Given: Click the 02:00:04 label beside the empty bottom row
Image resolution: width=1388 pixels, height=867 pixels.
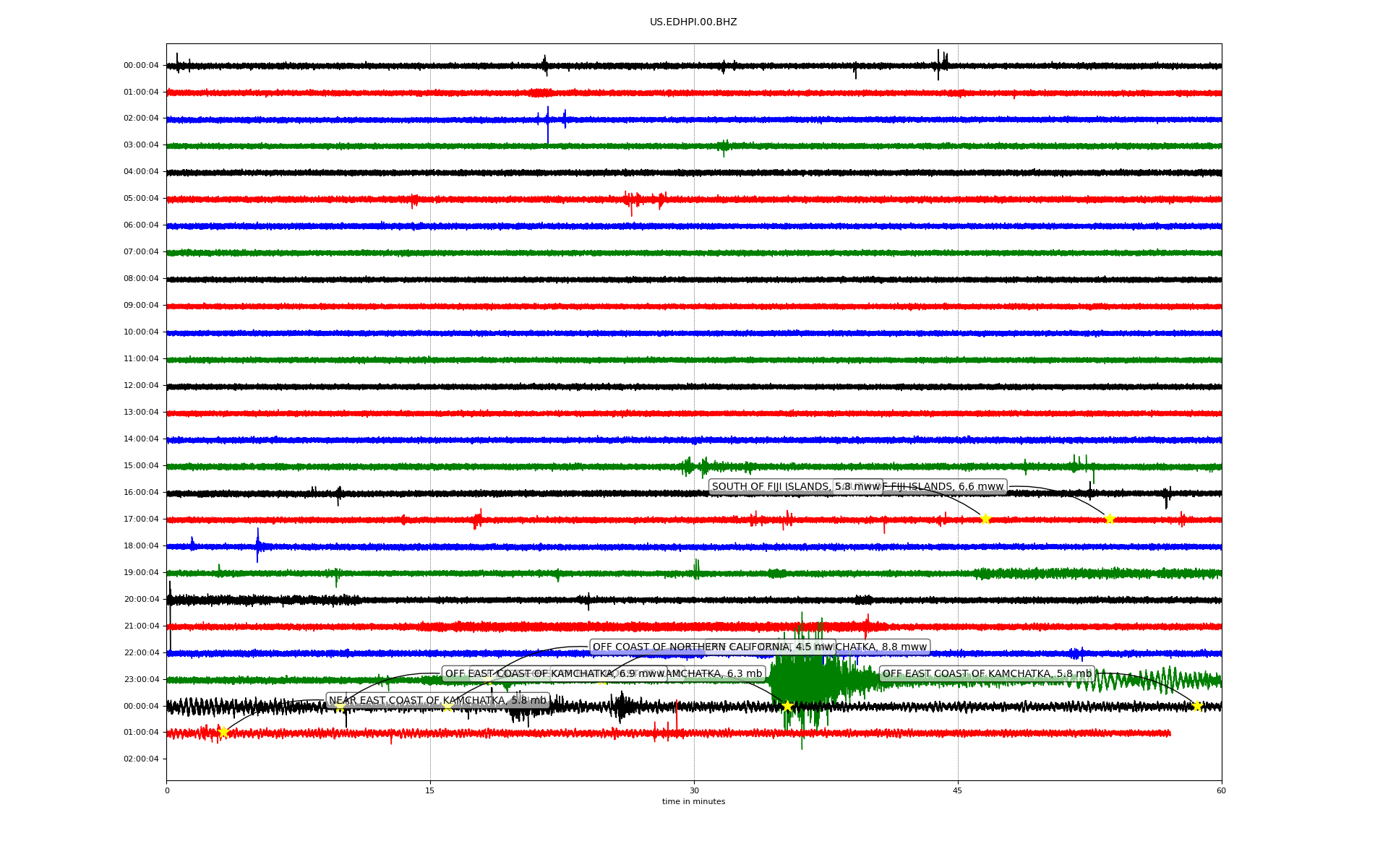Looking at the screenshot, I should (x=141, y=759).
